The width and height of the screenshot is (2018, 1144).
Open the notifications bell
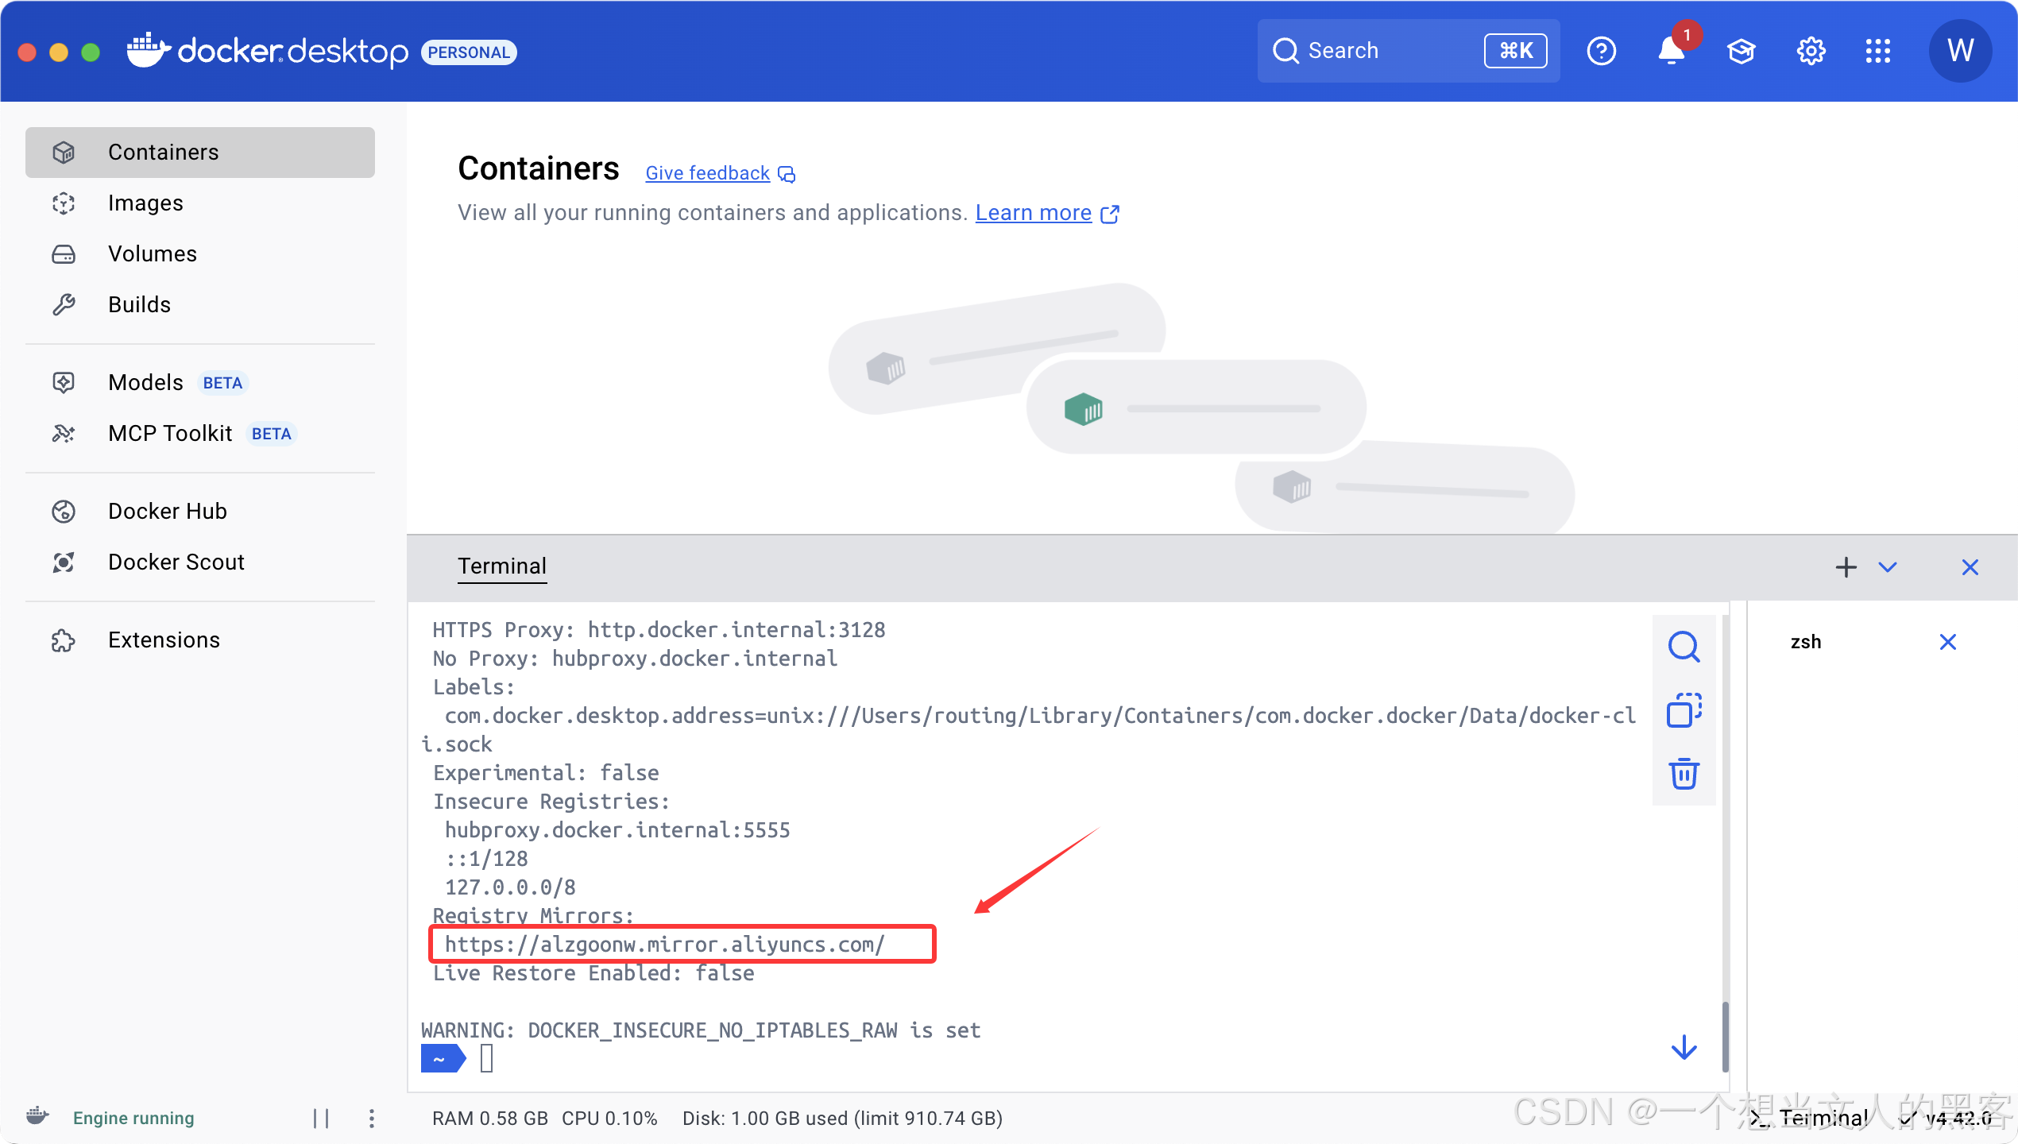pyautogui.click(x=1671, y=50)
